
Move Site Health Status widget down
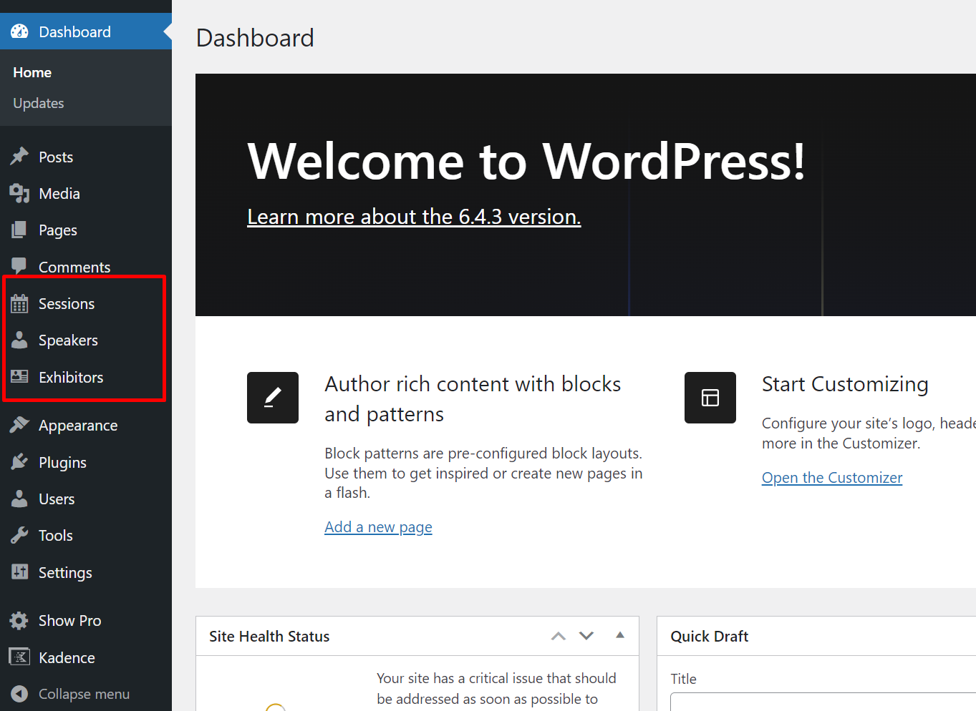pyautogui.click(x=586, y=636)
